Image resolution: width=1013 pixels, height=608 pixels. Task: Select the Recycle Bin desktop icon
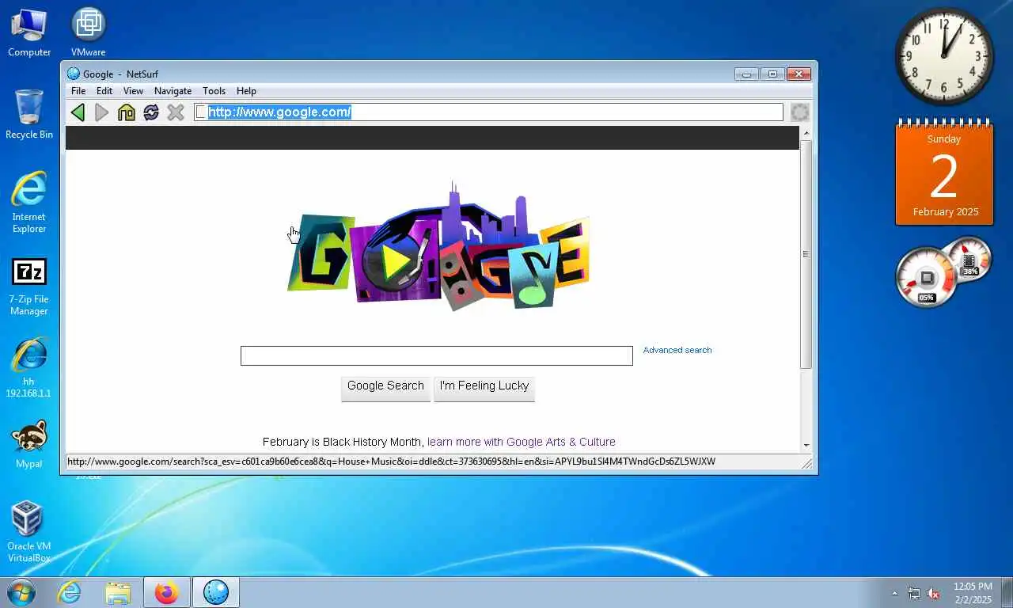pyautogui.click(x=29, y=114)
